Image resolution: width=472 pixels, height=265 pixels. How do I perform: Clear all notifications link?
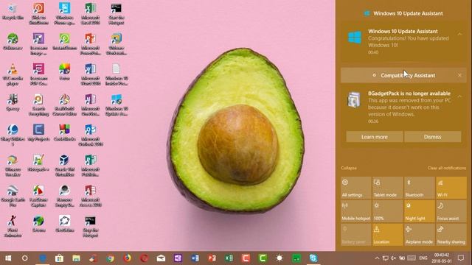[x=447, y=168]
